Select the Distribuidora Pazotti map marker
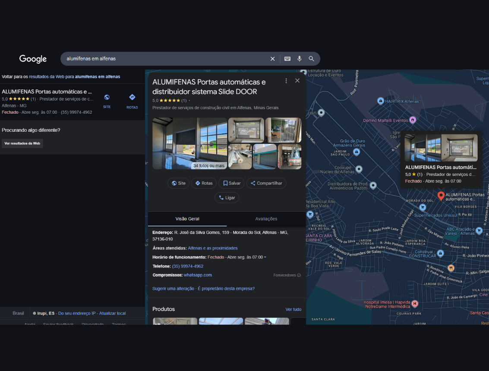The height and width of the screenshot is (371, 489). (x=373, y=185)
